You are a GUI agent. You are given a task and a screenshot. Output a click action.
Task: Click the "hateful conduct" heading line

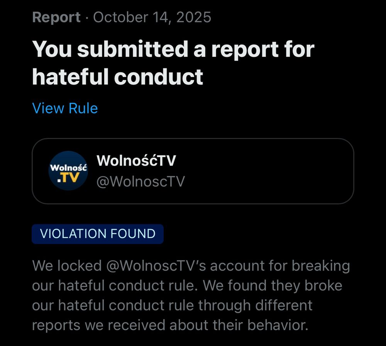(x=118, y=77)
